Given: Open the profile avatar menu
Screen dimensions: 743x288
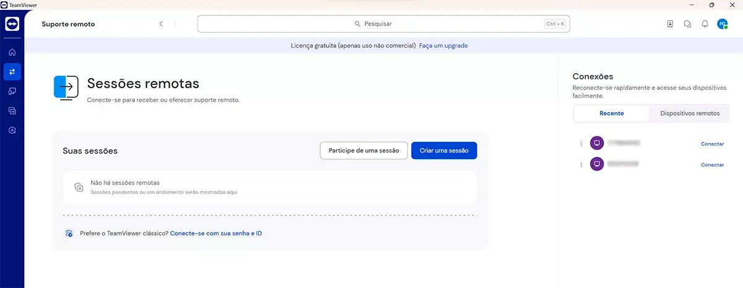Looking at the screenshot, I should pos(722,24).
